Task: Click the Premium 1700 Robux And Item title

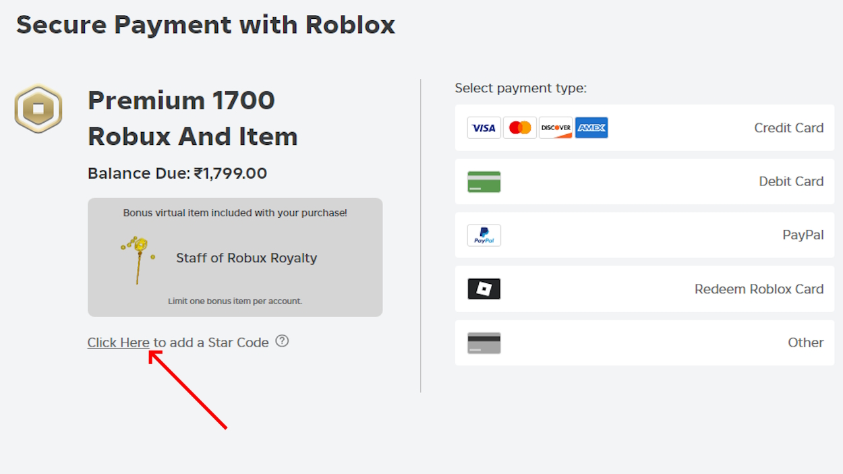Action: pyautogui.click(x=193, y=119)
